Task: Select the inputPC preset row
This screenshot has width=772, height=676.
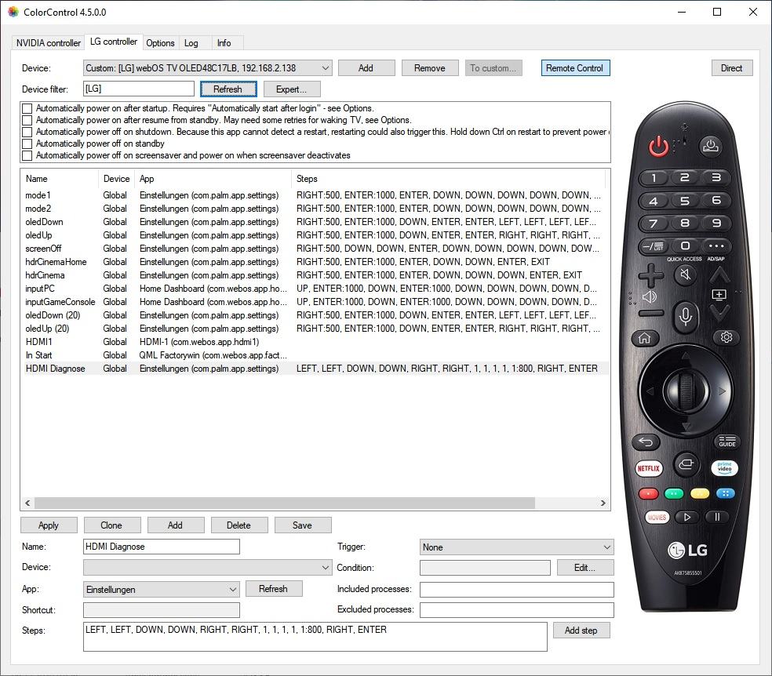Action: pos(315,289)
